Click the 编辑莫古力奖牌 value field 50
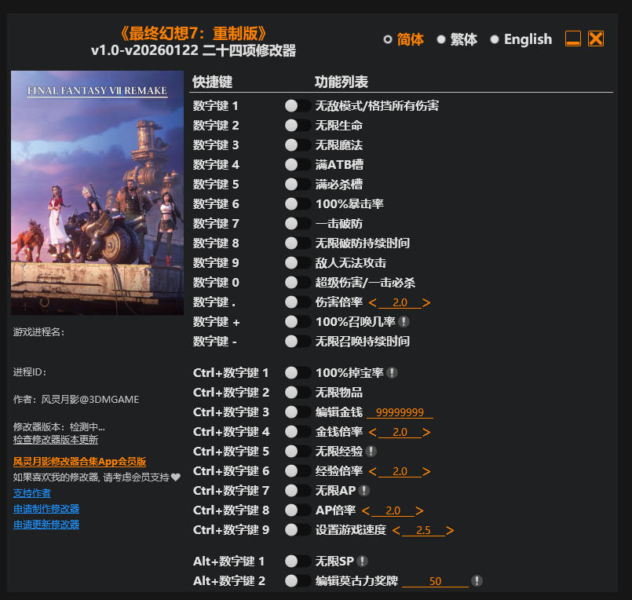 (x=435, y=581)
